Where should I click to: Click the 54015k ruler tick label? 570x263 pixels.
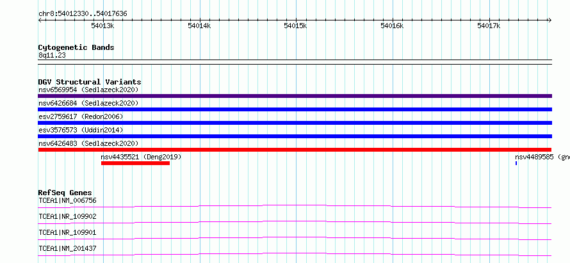pyautogui.click(x=295, y=26)
